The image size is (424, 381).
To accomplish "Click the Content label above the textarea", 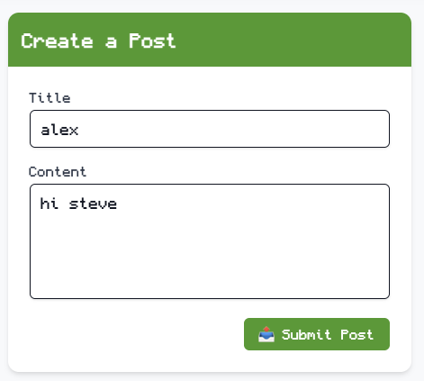I will [x=58, y=172].
